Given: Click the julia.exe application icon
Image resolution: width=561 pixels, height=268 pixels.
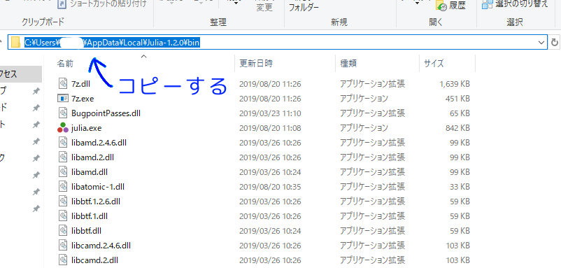Looking at the screenshot, I should pyautogui.click(x=63, y=128).
